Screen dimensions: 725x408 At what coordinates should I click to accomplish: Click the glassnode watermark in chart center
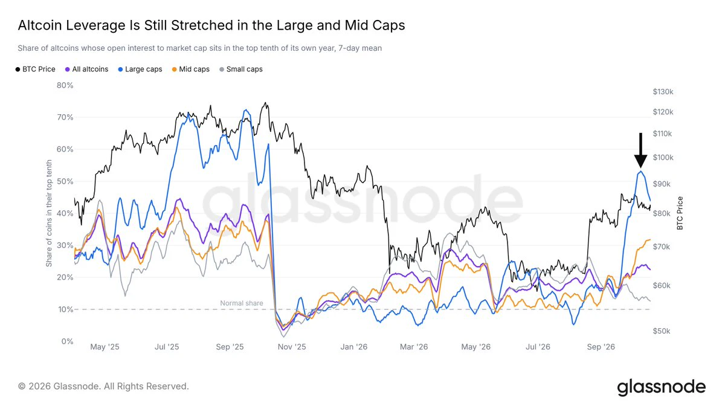click(x=361, y=198)
